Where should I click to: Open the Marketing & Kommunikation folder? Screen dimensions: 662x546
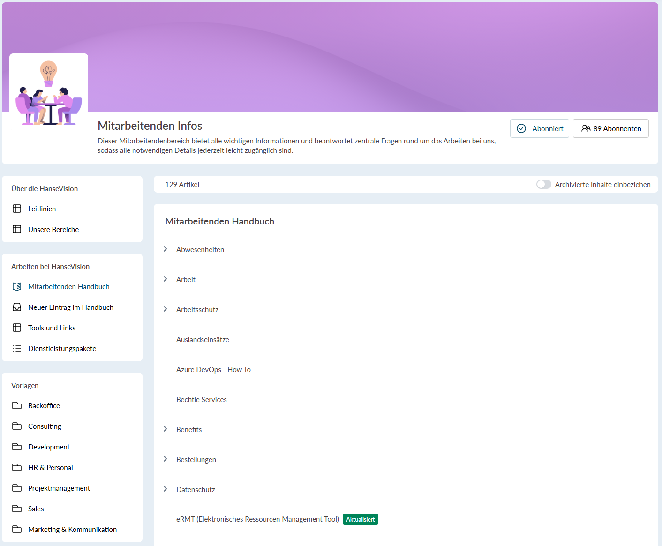pos(72,529)
